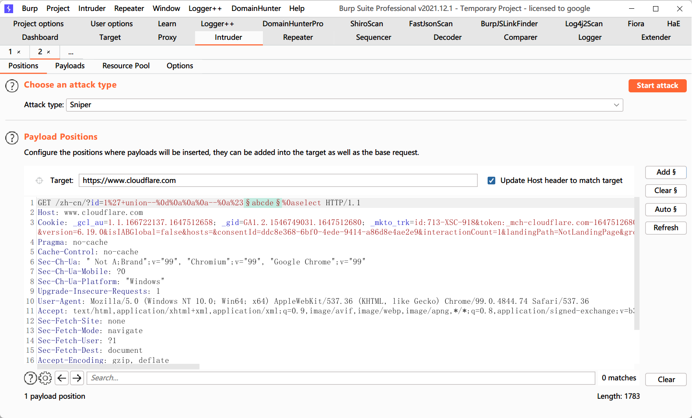Open the Window menu
This screenshot has height=418, width=692.
point(166,8)
